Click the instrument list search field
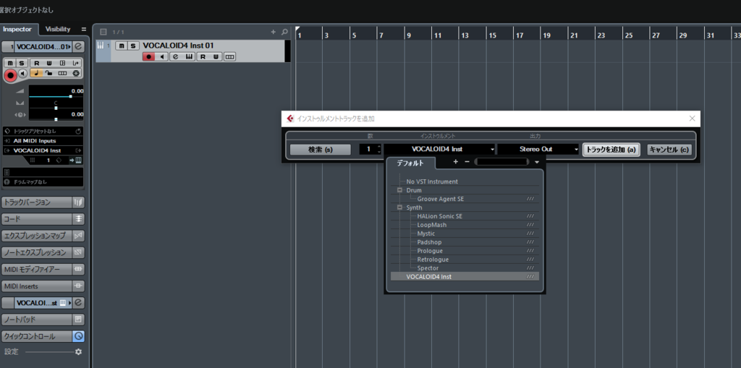Viewport: 741px width, 368px height. pos(501,161)
